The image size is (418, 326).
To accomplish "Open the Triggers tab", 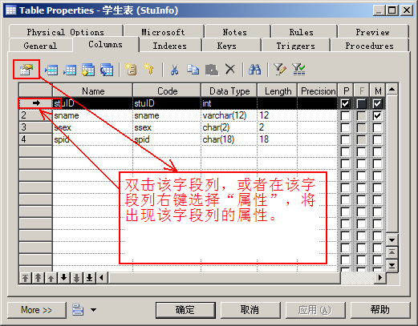I will point(295,46).
